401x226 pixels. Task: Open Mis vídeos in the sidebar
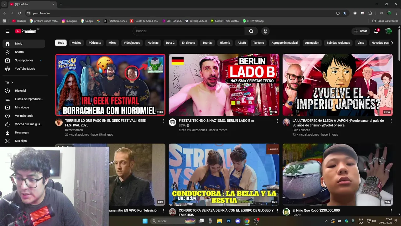pyautogui.click(x=24, y=107)
